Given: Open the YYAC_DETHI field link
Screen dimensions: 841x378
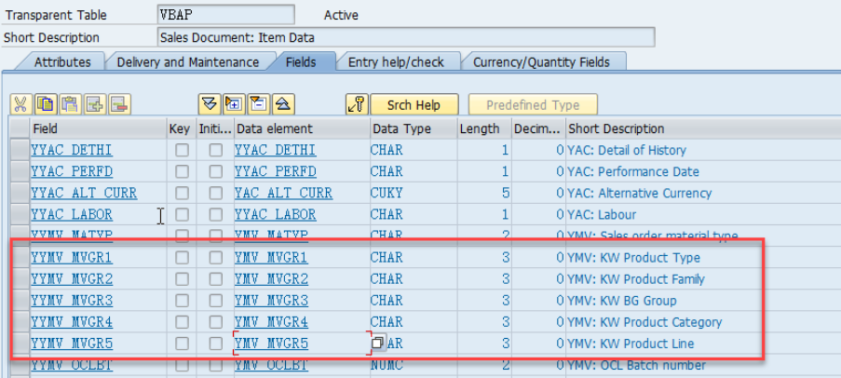Looking at the screenshot, I should (x=72, y=150).
